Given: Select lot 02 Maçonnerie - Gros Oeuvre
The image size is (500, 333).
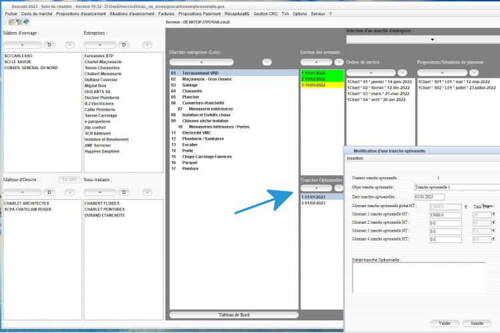Looking at the screenshot, I should tap(234, 79).
